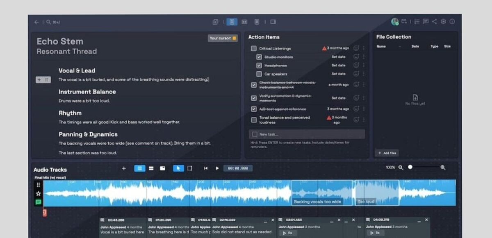Select the region selection tool next to the pointer
Screen dimensions: 492x238
190,168
